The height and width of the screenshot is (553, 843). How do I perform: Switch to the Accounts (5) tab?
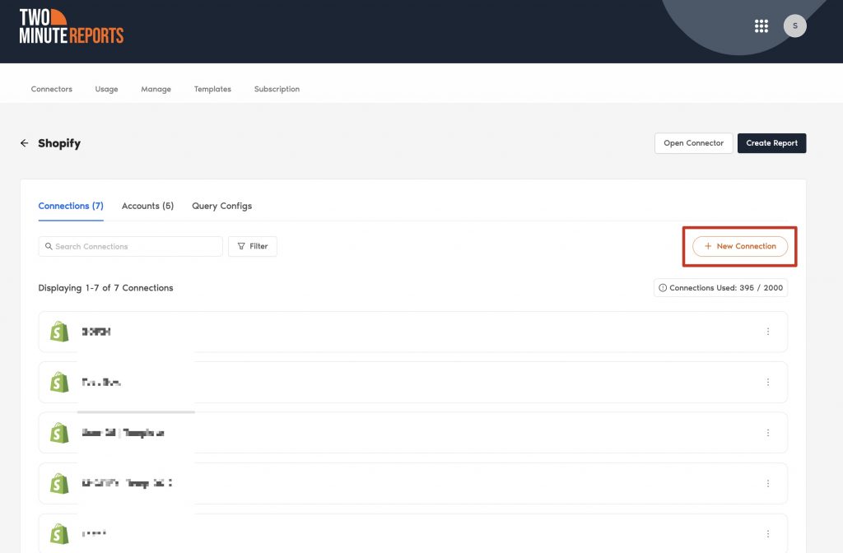(x=147, y=206)
